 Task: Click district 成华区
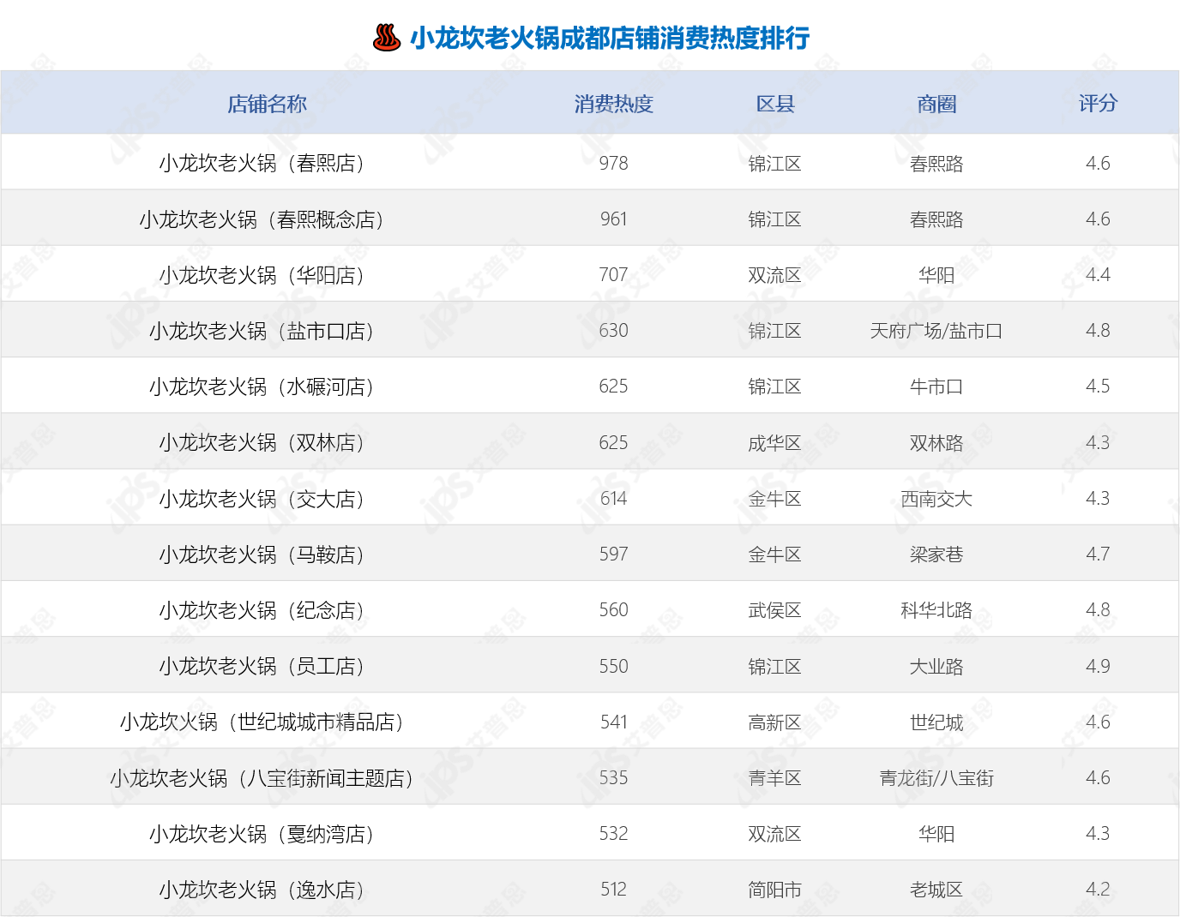[775, 443]
